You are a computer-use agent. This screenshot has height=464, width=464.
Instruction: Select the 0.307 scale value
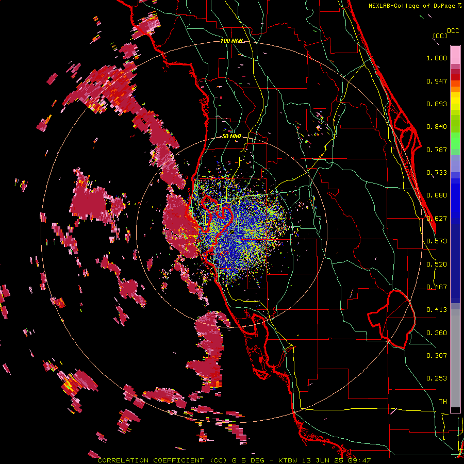437,356
